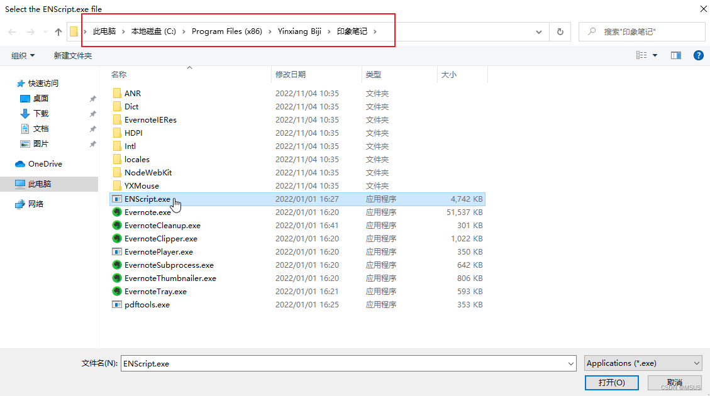Select 网络 in the navigation pane
Screen dimensions: 710x396
(x=30, y=204)
